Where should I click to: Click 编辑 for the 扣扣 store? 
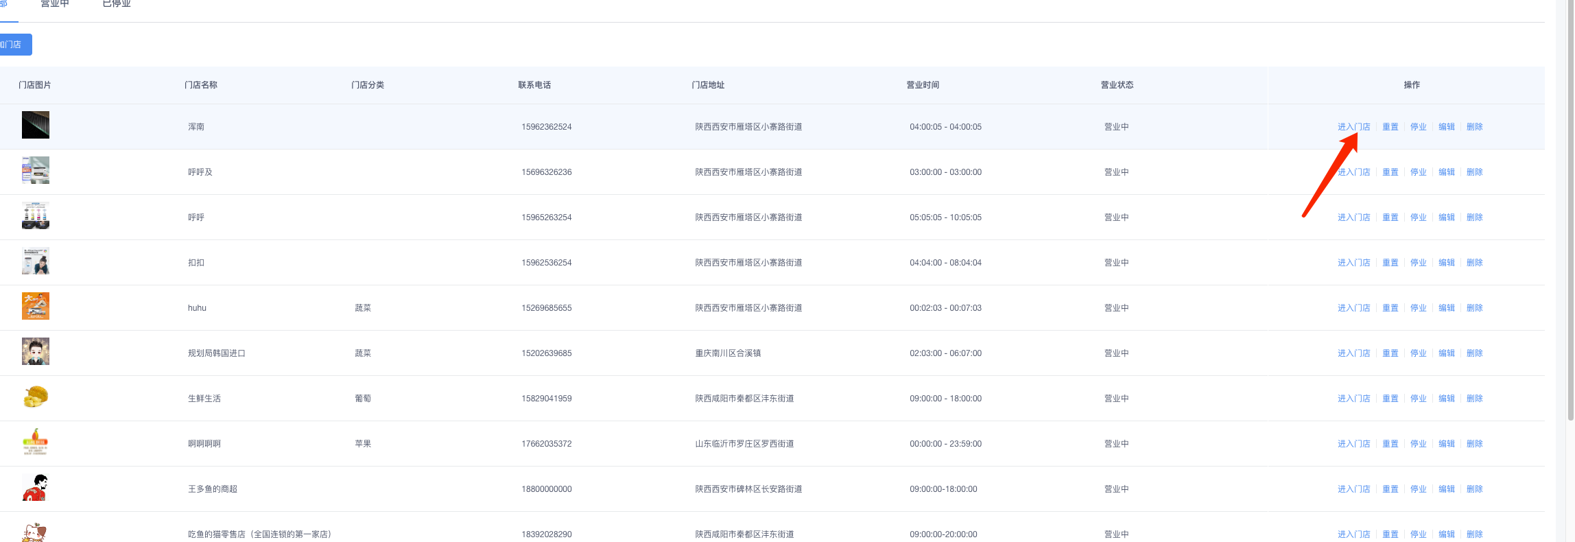[1446, 263]
